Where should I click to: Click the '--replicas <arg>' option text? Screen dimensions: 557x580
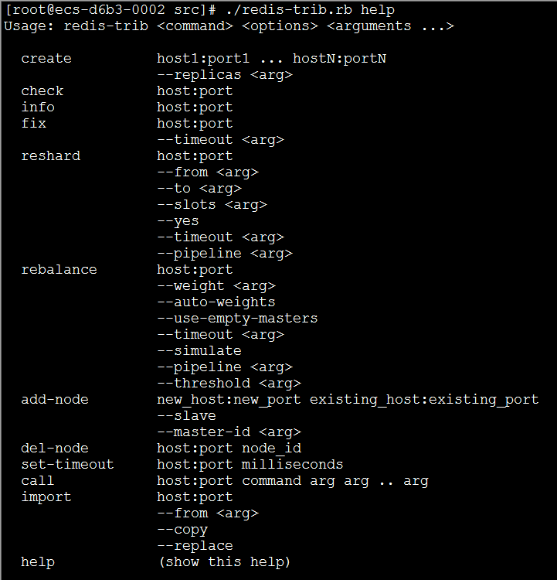[x=225, y=75]
